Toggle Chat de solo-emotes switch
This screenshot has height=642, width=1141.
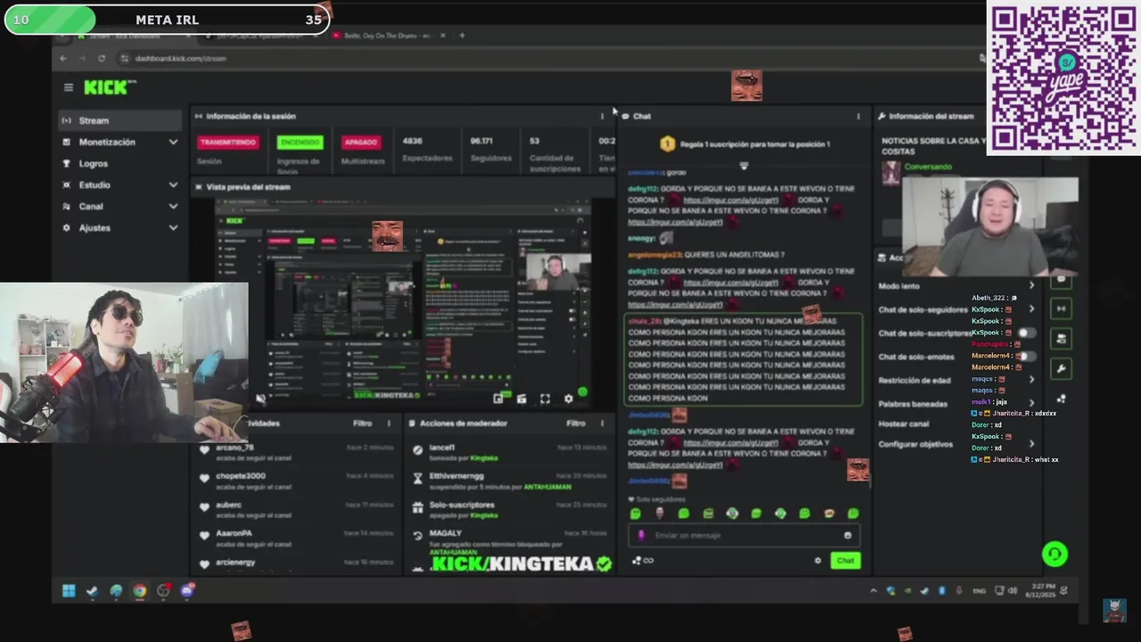(1027, 357)
